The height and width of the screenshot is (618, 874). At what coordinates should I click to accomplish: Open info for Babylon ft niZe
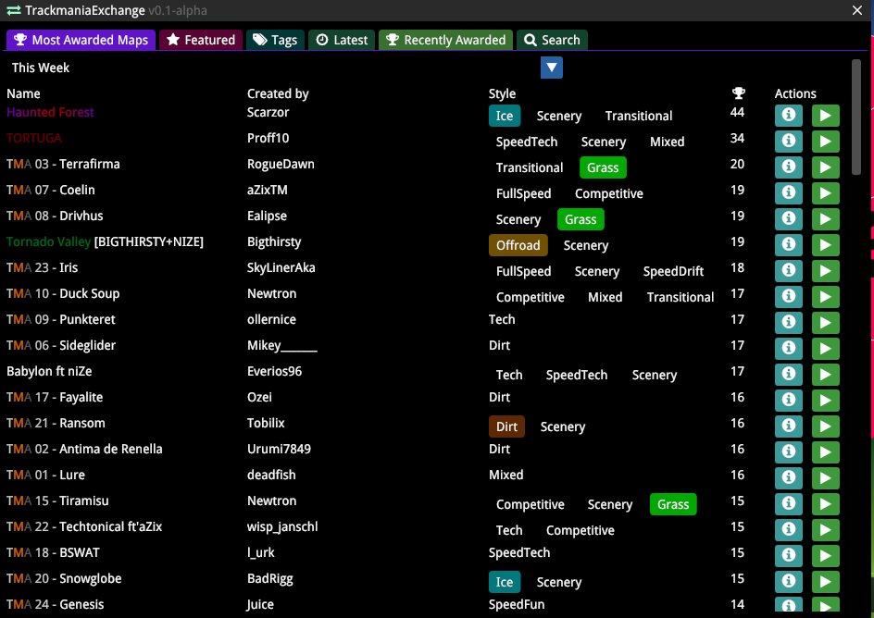pos(788,374)
